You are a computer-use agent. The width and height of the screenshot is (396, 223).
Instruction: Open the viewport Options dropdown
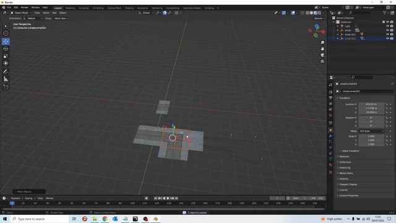tap(319, 19)
